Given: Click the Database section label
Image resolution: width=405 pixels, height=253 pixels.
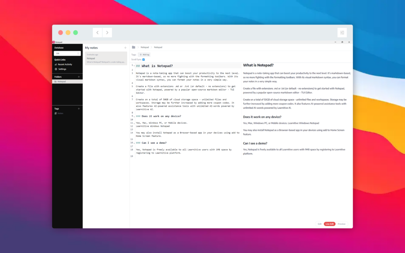Looking at the screenshot, I should [x=59, y=48].
